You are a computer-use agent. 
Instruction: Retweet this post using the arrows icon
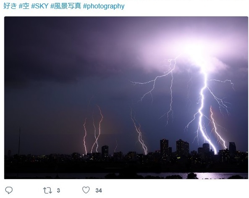coord(47,190)
